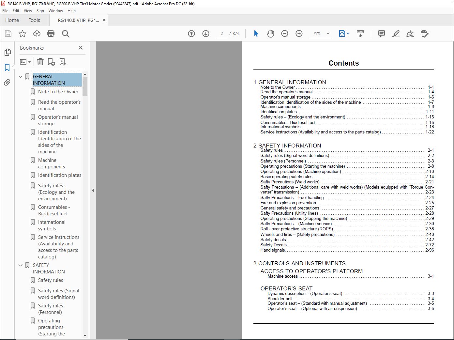Open the Safety rules (Signal word definitions) bookmark

pyautogui.click(x=59, y=294)
